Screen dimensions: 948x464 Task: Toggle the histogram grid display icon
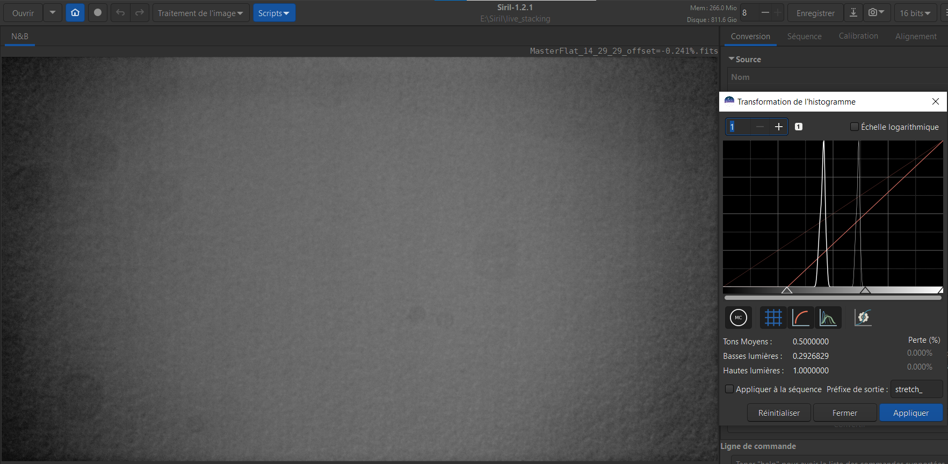pyautogui.click(x=773, y=318)
